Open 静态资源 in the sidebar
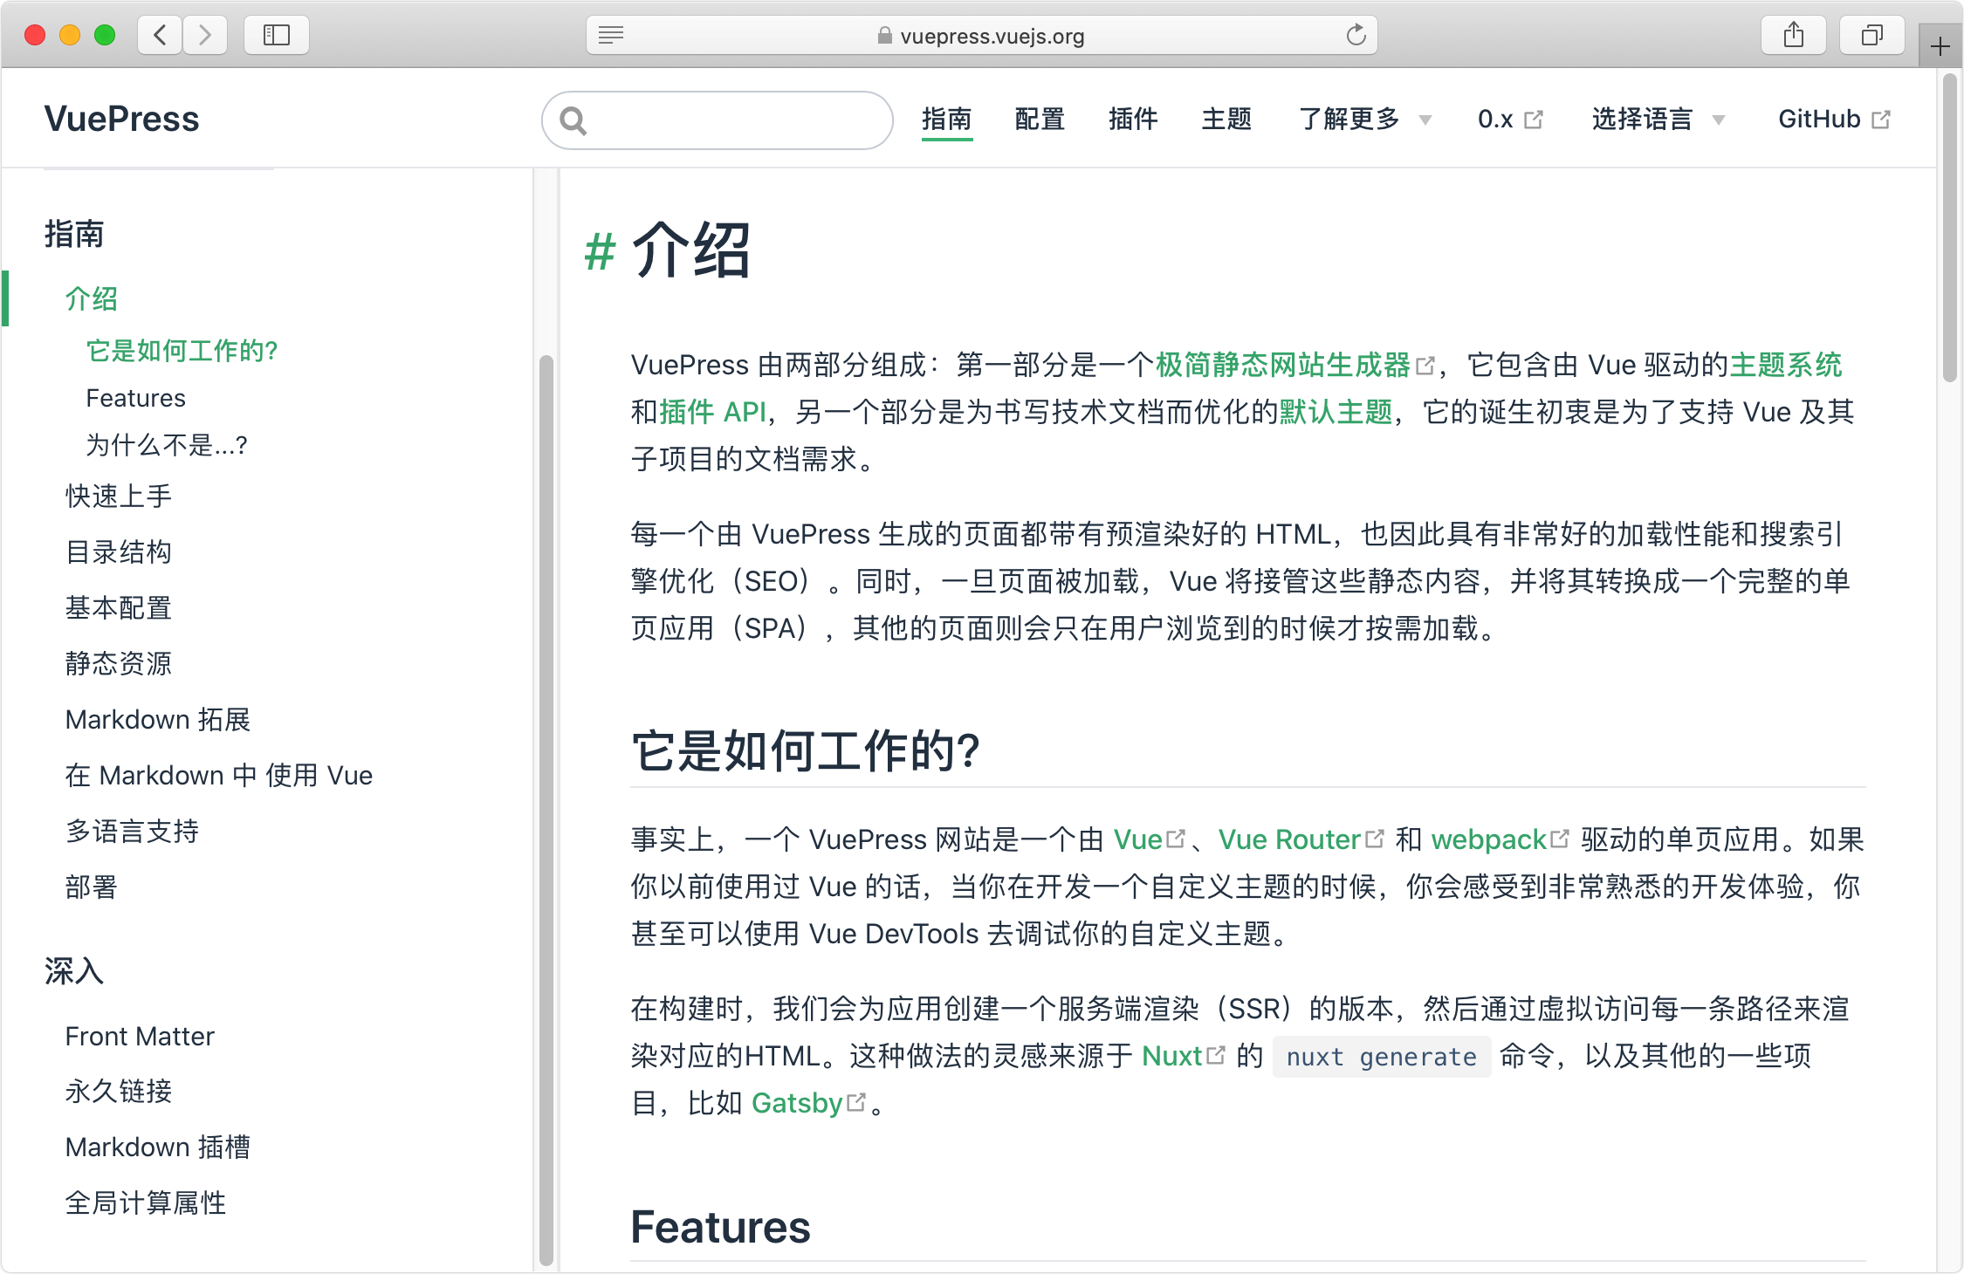The image size is (1964, 1274). click(x=119, y=664)
